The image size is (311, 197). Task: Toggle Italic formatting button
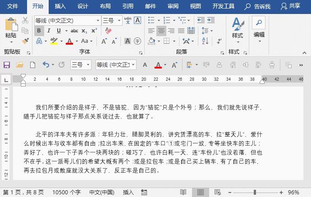point(49,31)
